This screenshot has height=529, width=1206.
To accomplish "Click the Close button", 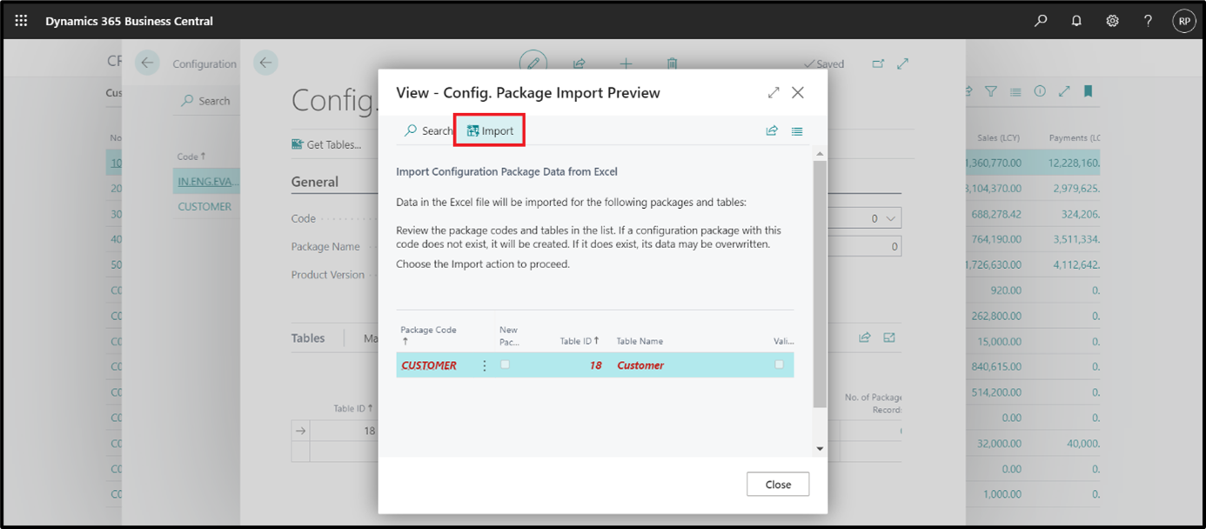I will click(x=778, y=485).
